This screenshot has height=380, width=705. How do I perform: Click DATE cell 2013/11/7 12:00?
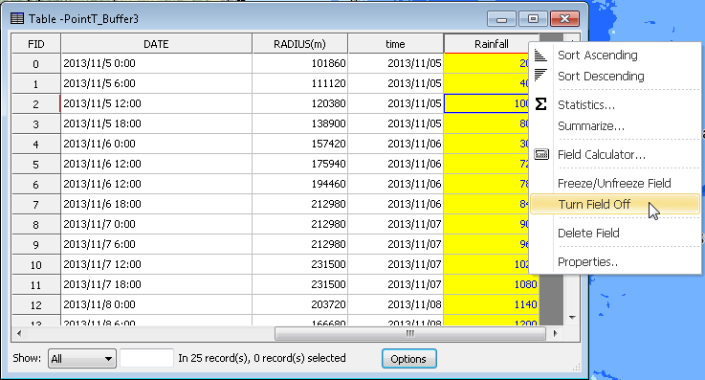coord(156,264)
